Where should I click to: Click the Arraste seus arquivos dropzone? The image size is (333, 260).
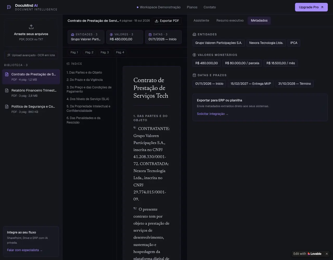pos(31,33)
